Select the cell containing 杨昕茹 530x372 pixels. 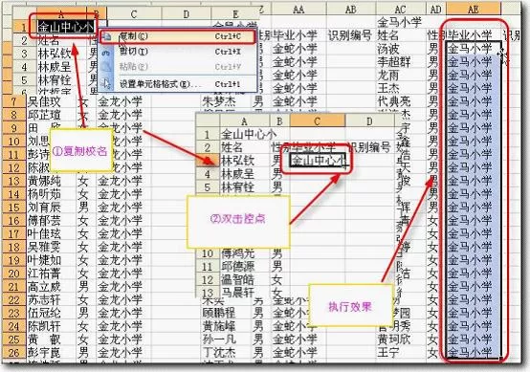(51, 194)
